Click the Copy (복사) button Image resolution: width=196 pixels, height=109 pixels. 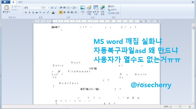point(14,9)
